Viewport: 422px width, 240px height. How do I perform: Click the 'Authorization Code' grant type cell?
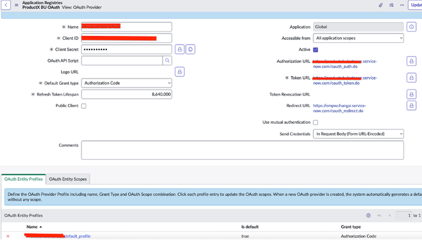click(x=358, y=236)
